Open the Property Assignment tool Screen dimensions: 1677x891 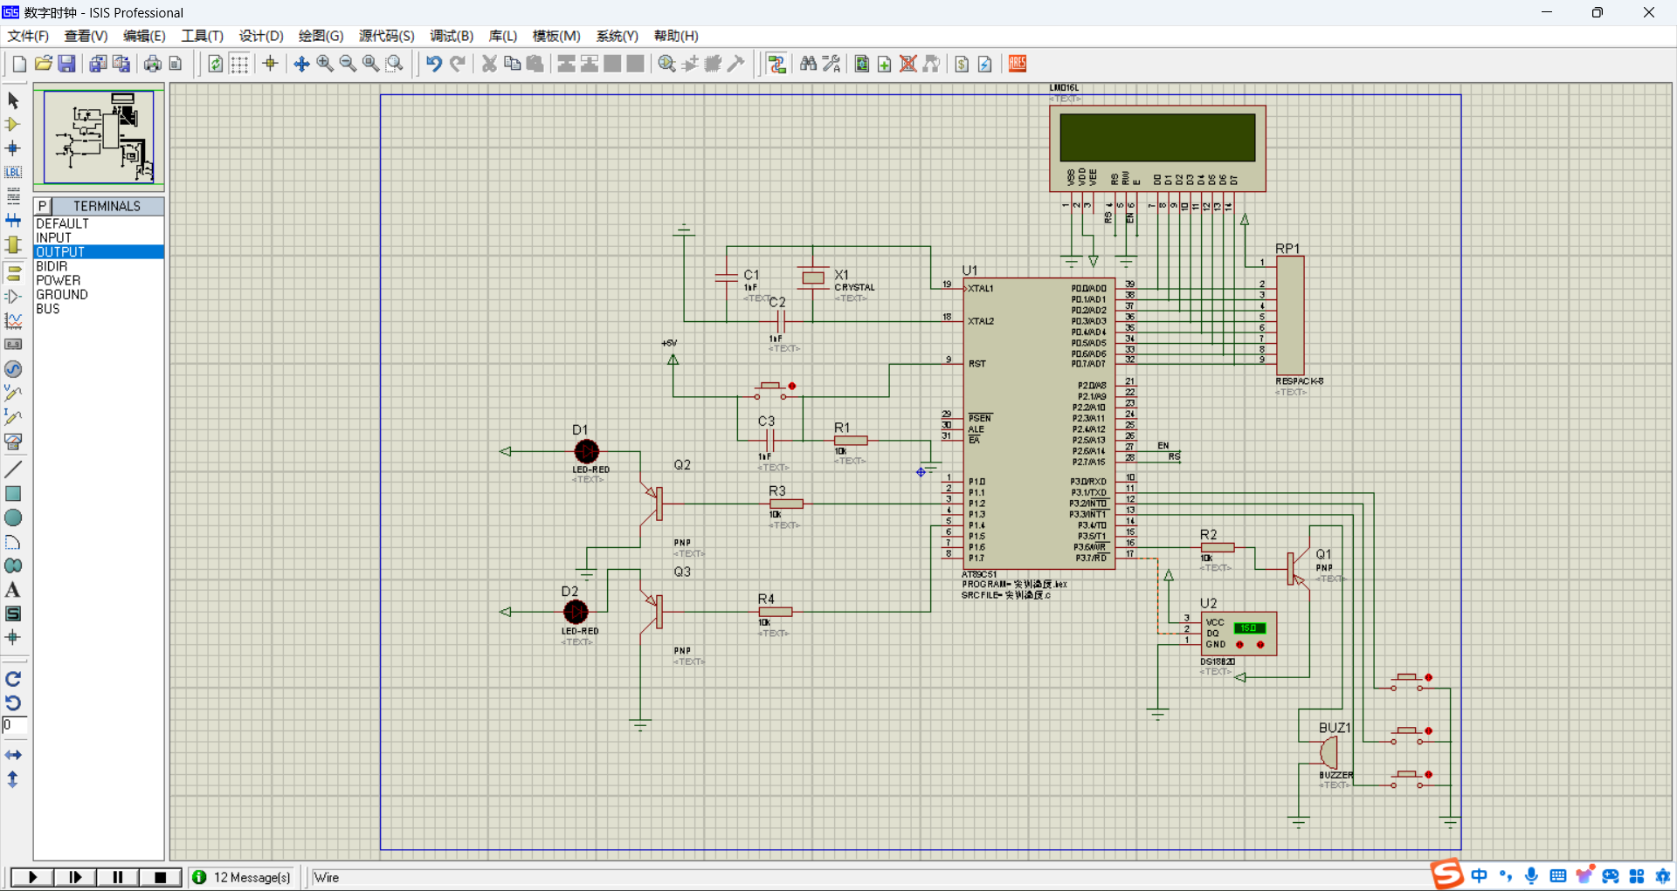(x=832, y=64)
